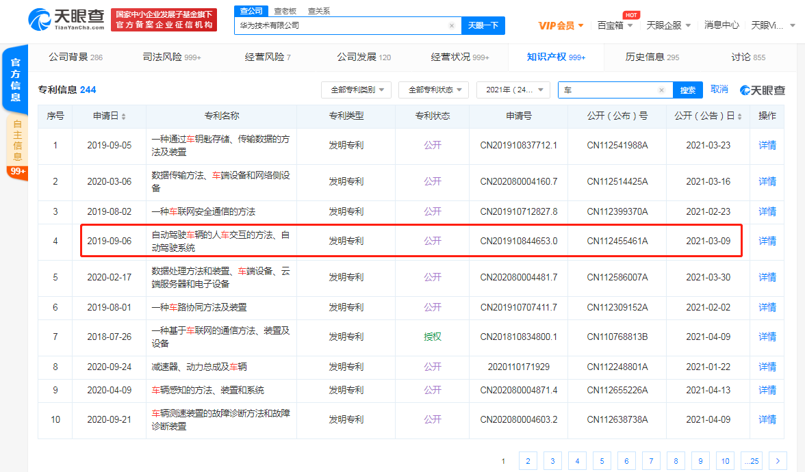The image size is (805, 472).
Task: Clear the patent keyword search field
Action: pos(661,90)
